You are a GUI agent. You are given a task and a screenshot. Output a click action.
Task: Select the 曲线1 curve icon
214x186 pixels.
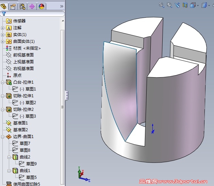15,171
